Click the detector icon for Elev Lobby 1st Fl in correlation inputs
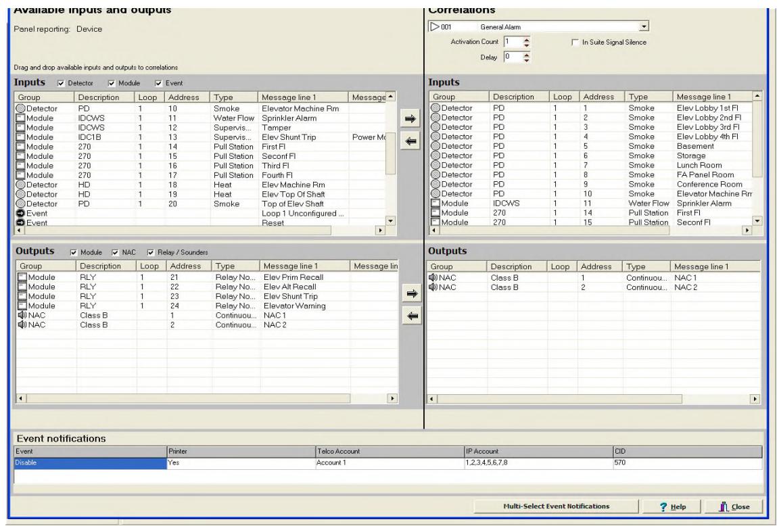This screenshot has width=777, height=526. point(435,107)
